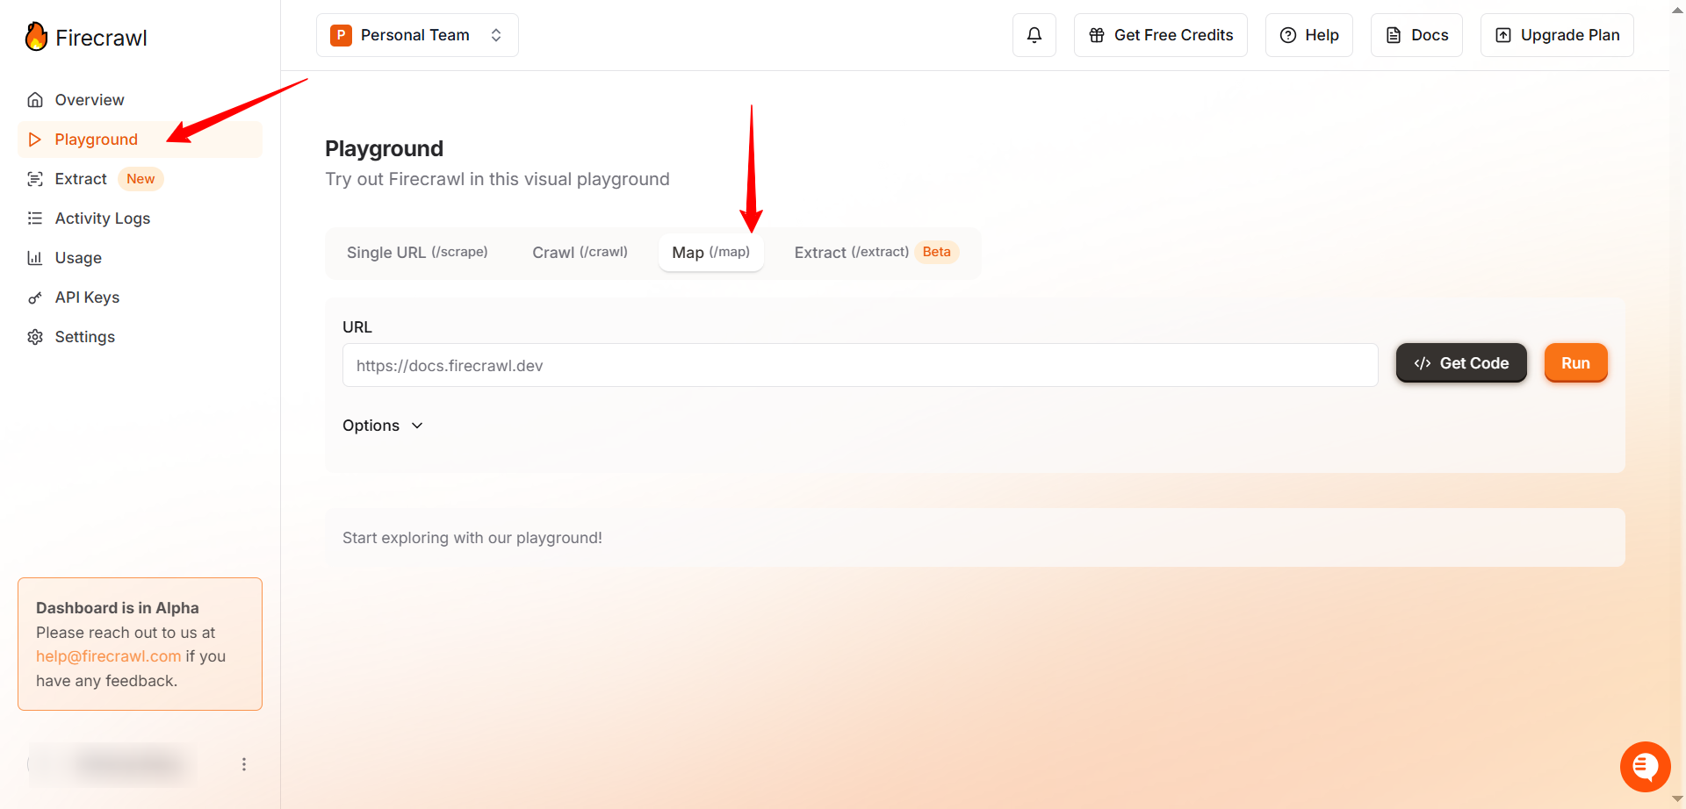Switch to Extract (/extract) Beta tab
The width and height of the screenshot is (1686, 809).
[875, 253]
